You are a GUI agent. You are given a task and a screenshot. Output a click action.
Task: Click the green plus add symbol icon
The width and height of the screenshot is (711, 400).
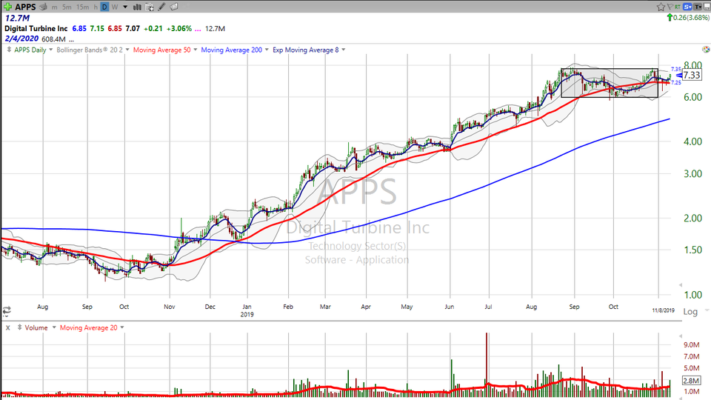click(x=7, y=7)
